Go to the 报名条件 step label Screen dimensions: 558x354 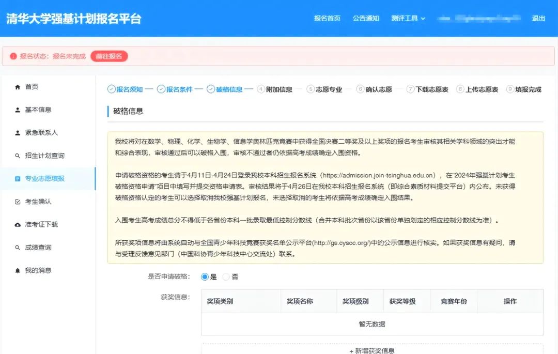[x=179, y=89]
